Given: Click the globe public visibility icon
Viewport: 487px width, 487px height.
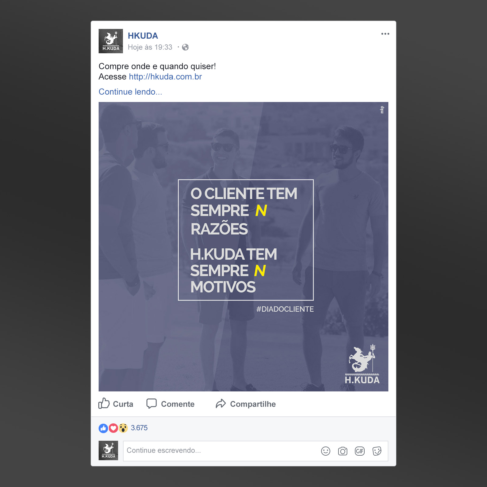Looking at the screenshot, I should (x=185, y=47).
